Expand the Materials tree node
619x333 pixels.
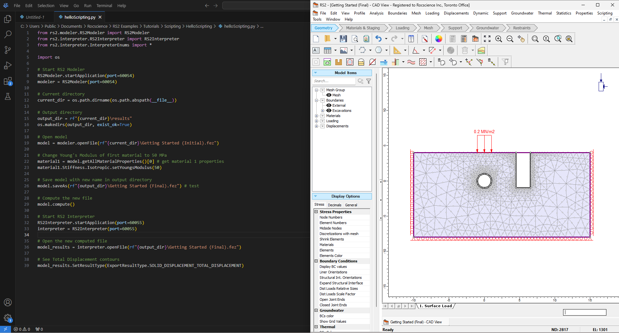pyautogui.click(x=317, y=116)
